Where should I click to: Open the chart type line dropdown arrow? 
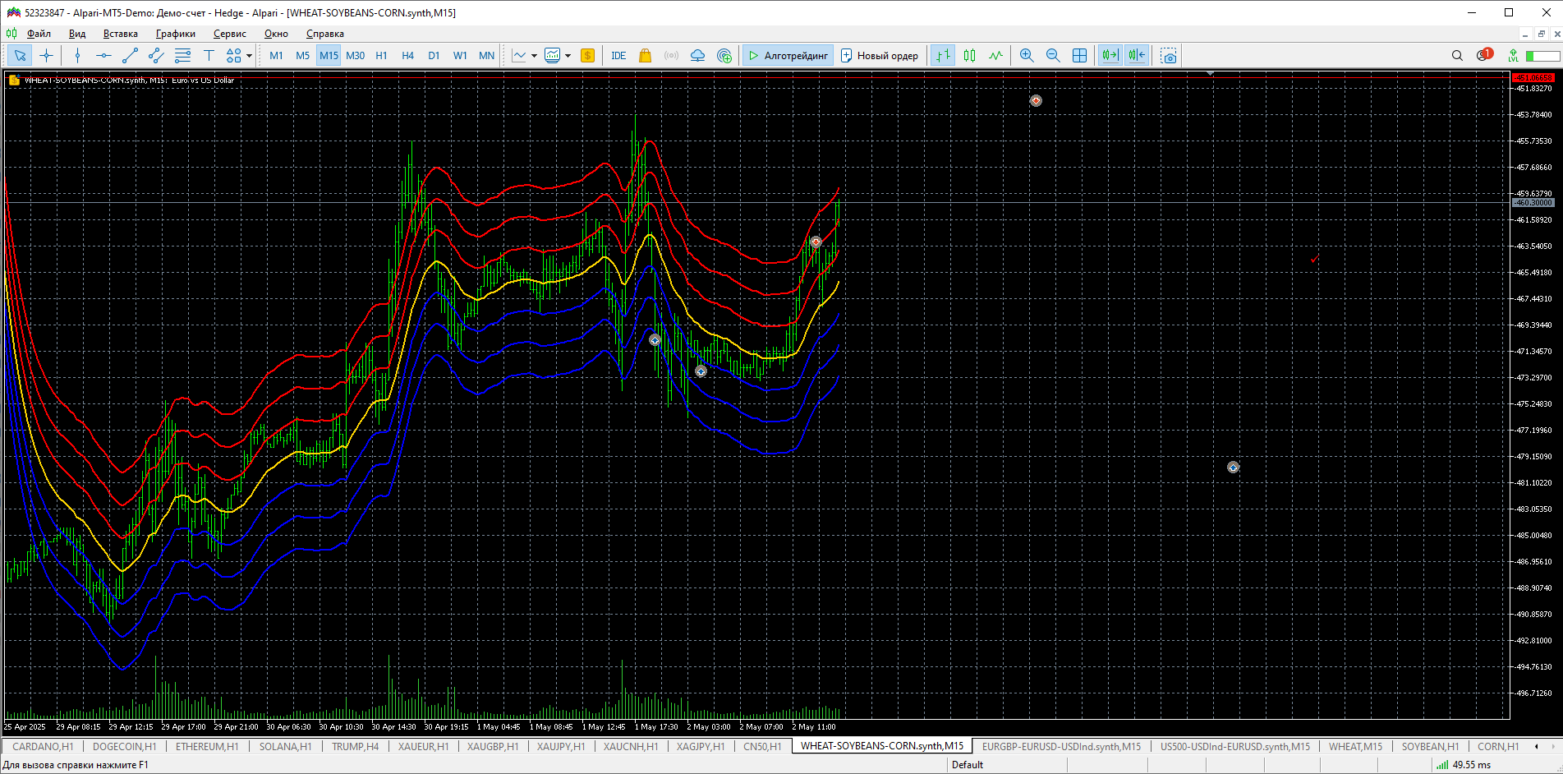pyautogui.click(x=534, y=56)
